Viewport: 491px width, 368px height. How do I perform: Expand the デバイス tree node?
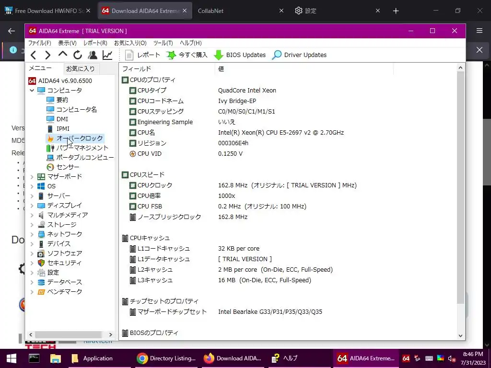coord(32,244)
